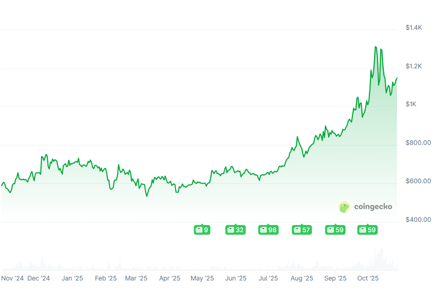Click the Apr '25 date label

(170, 279)
